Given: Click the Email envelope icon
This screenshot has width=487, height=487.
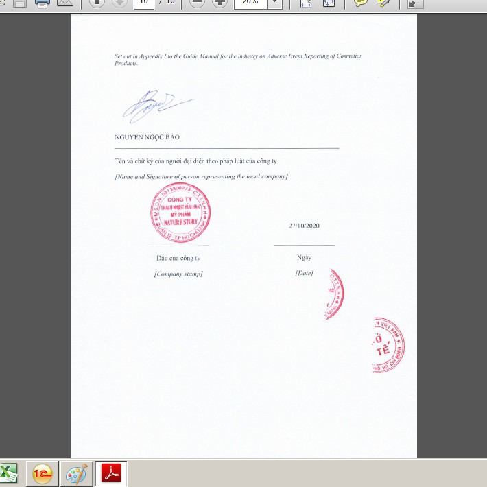Looking at the screenshot, I should click(x=65, y=3).
